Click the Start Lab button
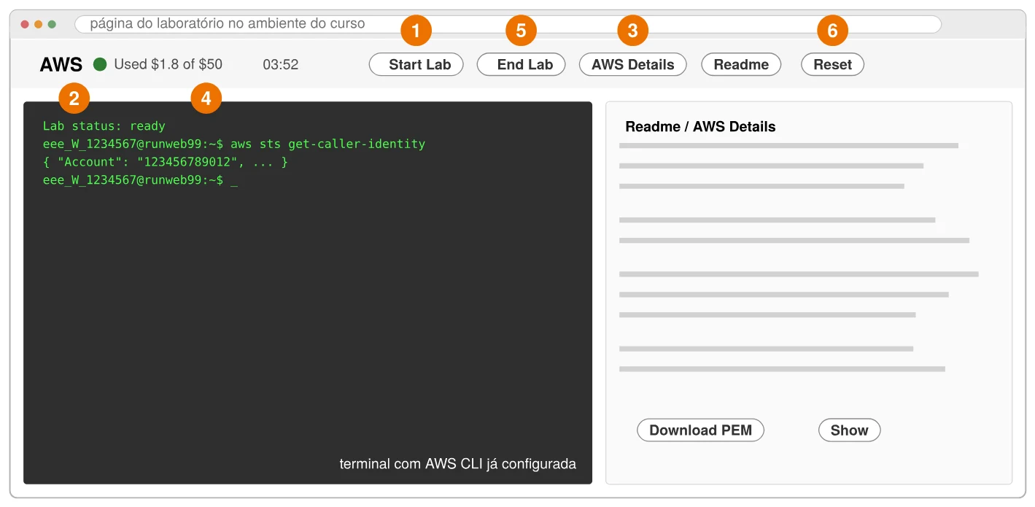1035x507 pixels. [x=416, y=64]
